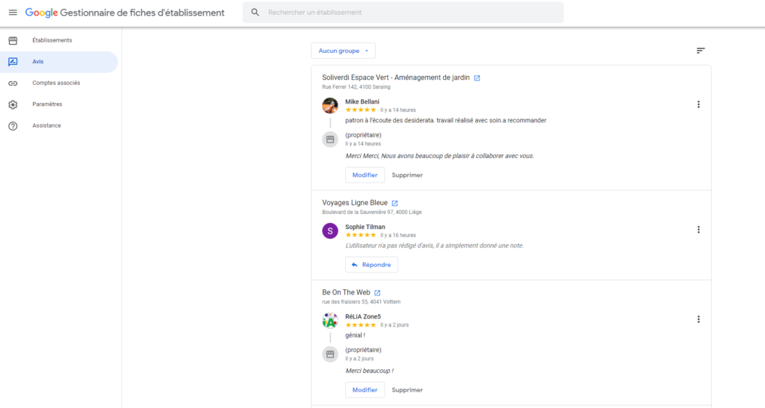Click the 'Be On The Web' title
The height and width of the screenshot is (408, 765).
pos(346,292)
